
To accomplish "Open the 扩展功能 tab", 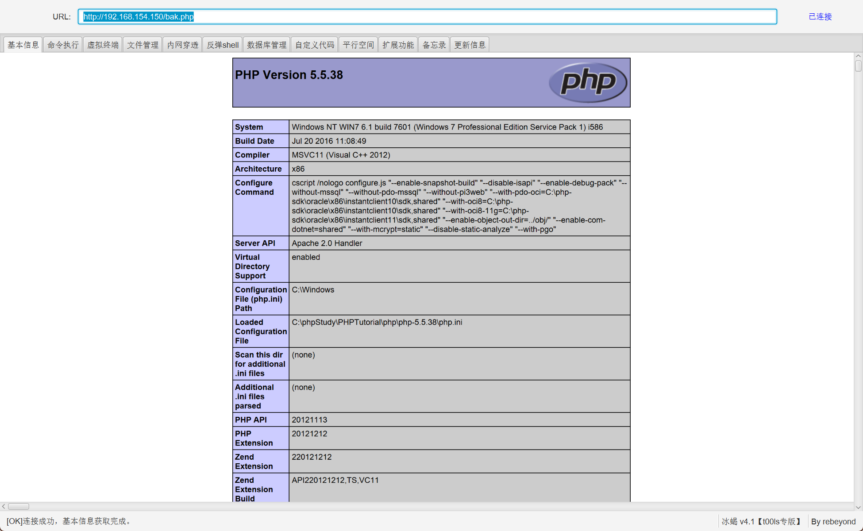I will [398, 45].
